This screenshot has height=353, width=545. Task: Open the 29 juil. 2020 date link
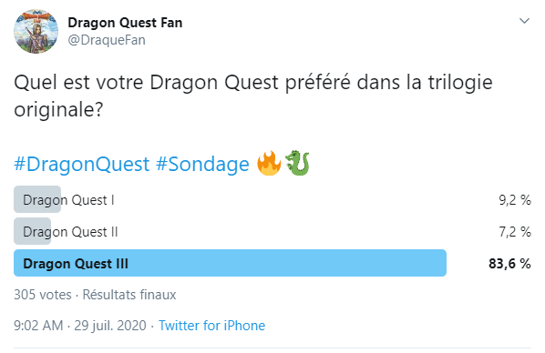tap(110, 326)
